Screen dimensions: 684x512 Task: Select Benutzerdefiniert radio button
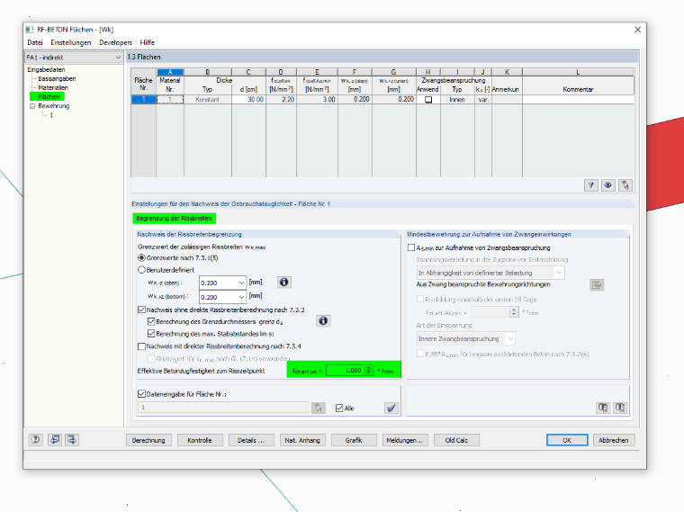coord(141,270)
